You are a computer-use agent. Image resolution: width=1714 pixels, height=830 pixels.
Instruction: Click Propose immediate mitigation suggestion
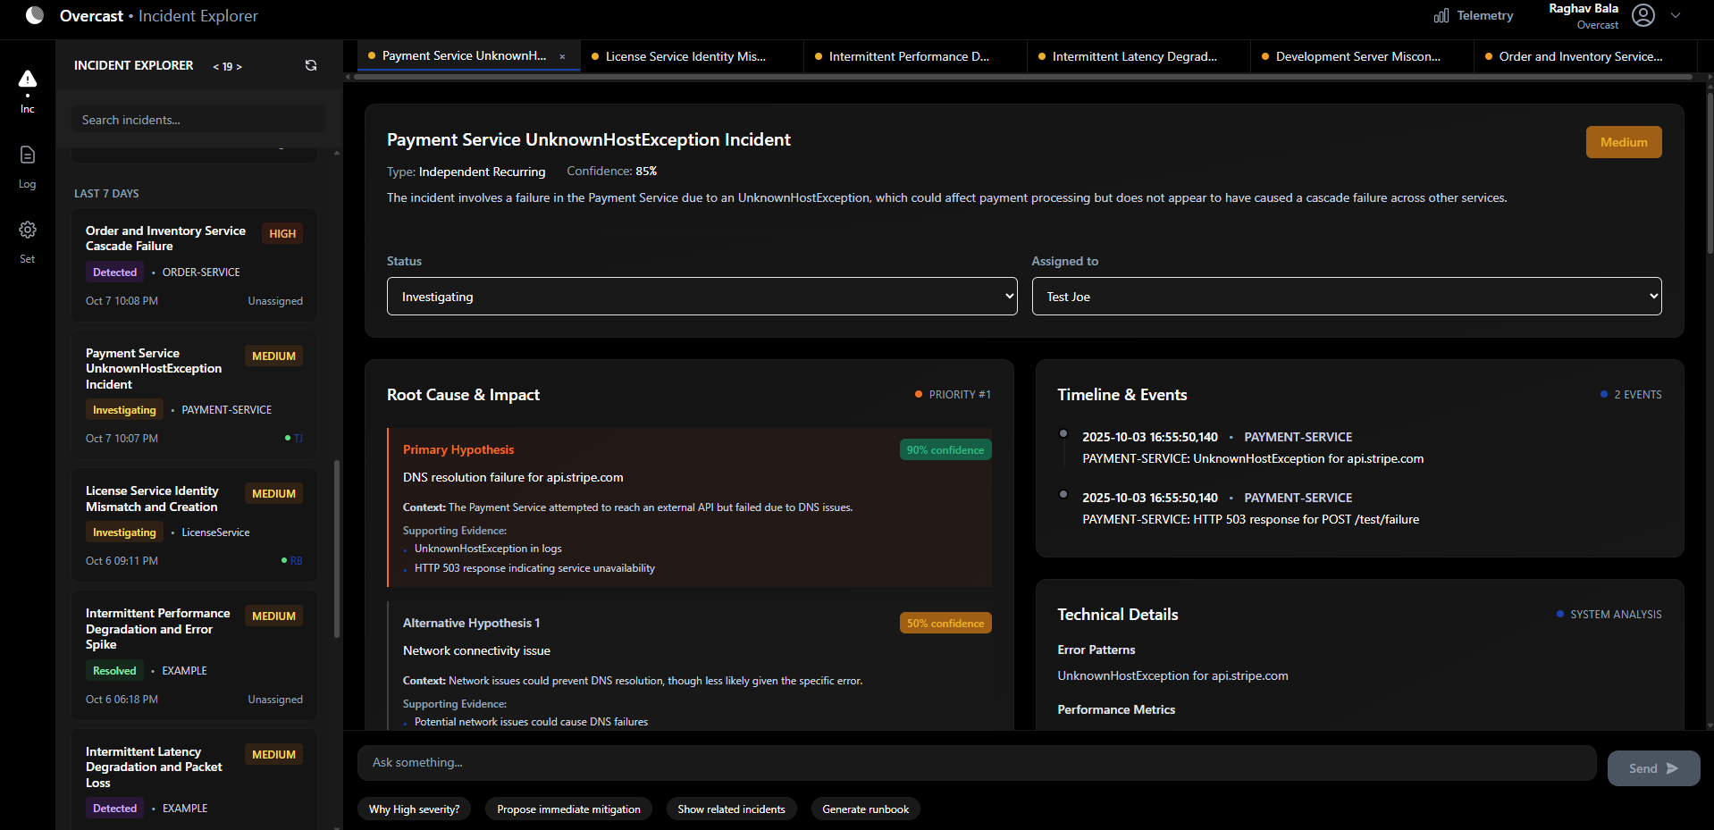coord(568,809)
